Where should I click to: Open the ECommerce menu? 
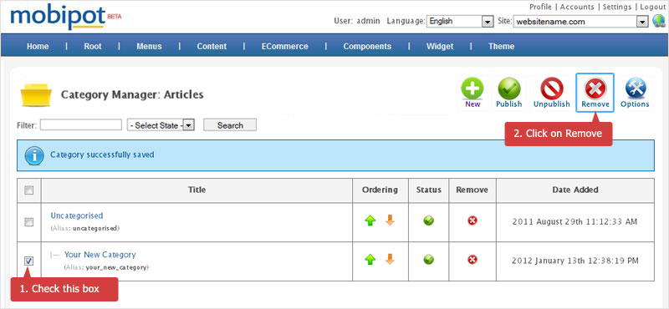pyautogui.click(x=284, y=46)
